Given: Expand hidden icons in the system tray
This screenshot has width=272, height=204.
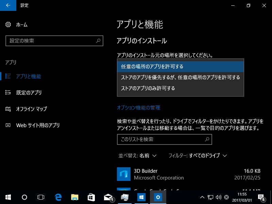Looking at the screenshot, I should 202,197.
